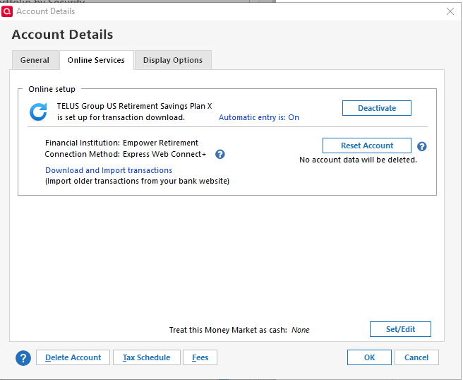The image size is (463, 380).
Task: Click 'Financial Institution: Empower Retirement' text
Action: coord(121,143)
